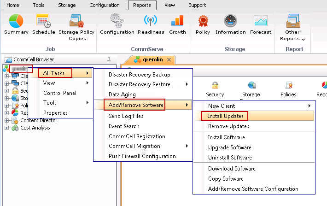Expand the Content Director tree node
This screenshot has width=327, height=206.
pyautogui.click(x=7, y=121)
